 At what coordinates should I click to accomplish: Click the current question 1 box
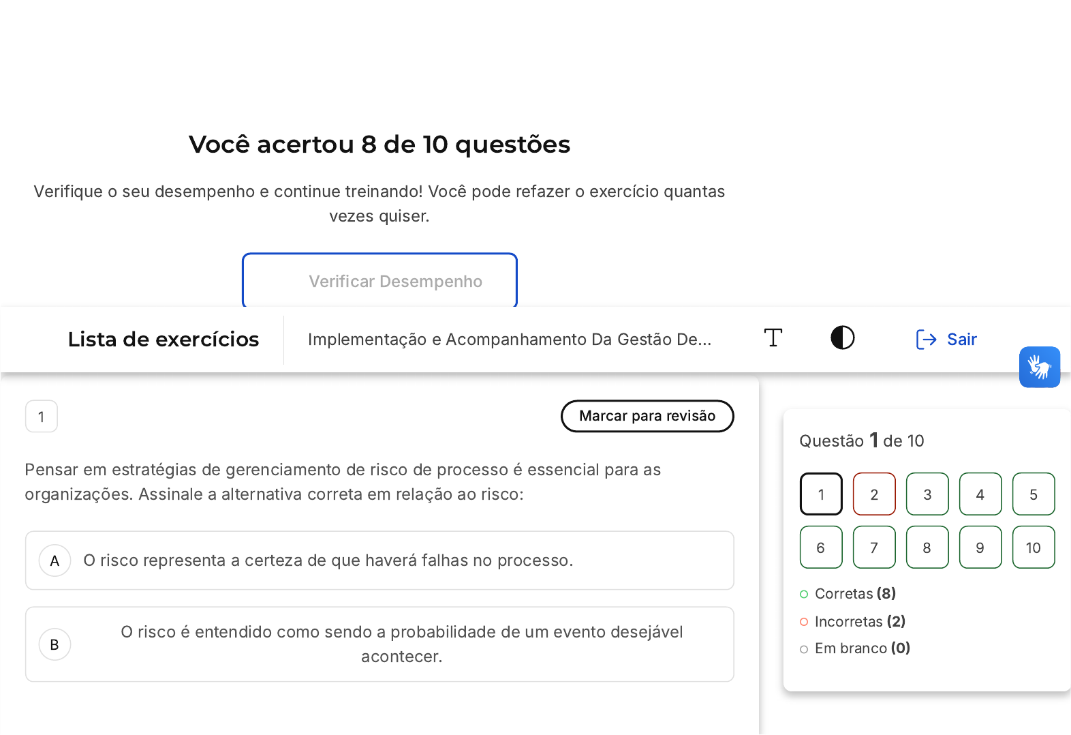pos(821,494)
